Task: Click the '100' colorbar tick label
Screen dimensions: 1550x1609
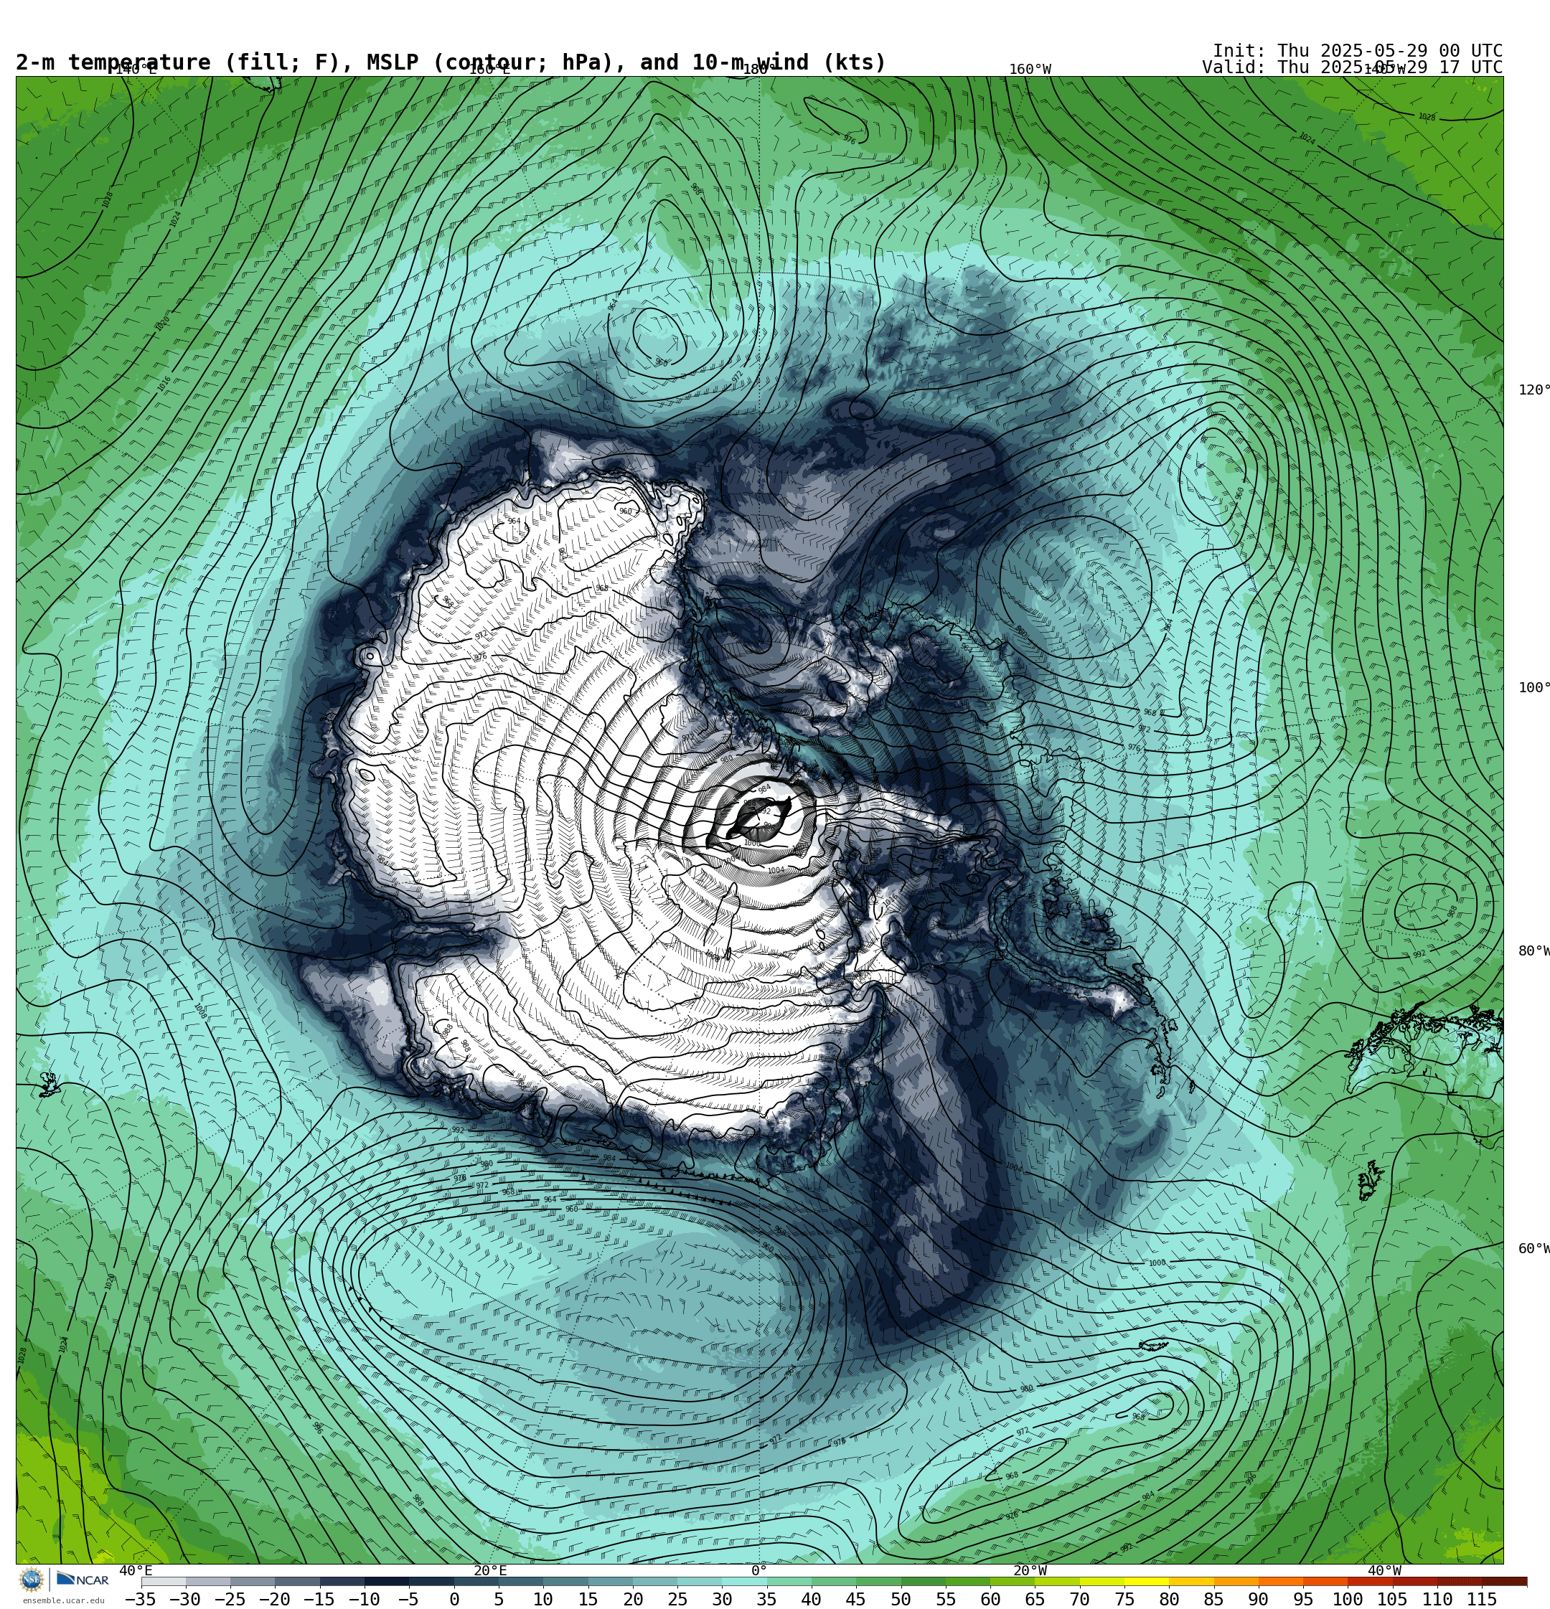Action: [1348, 1599]
